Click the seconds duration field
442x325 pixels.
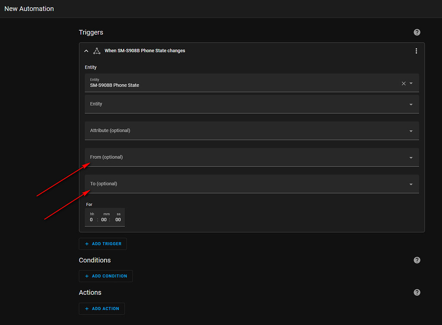pos(118,220)
